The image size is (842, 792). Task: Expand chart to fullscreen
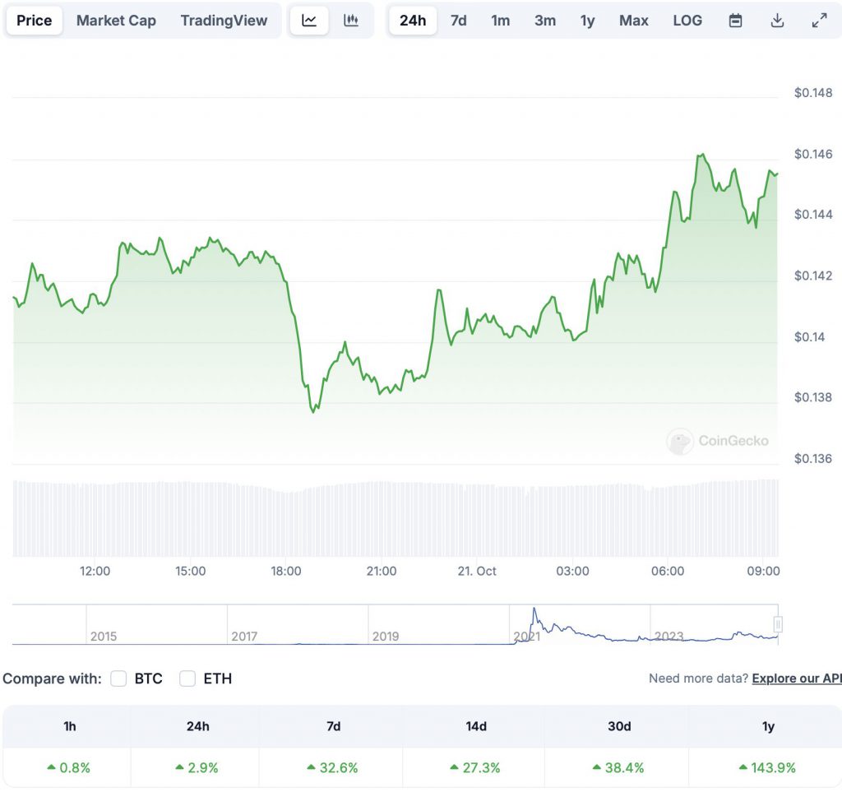click(819, 21)
